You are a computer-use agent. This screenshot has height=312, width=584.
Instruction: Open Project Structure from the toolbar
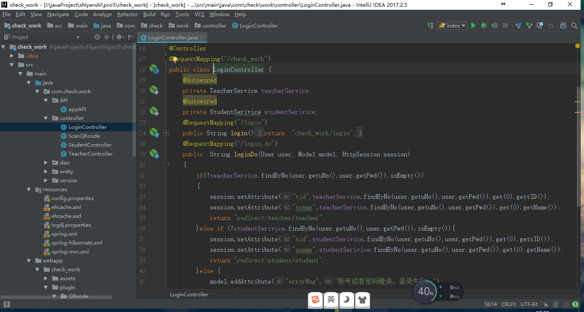(x=564, y=26)
